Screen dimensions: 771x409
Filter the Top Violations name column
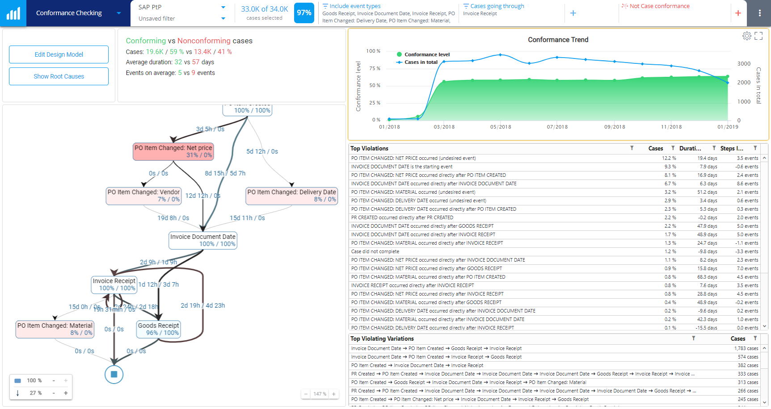[632, 148]
